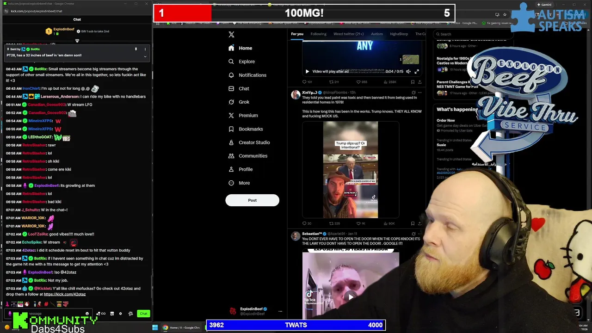
Task: Like Kelly's post with 1K likes
Action: [x=361, y=223]
